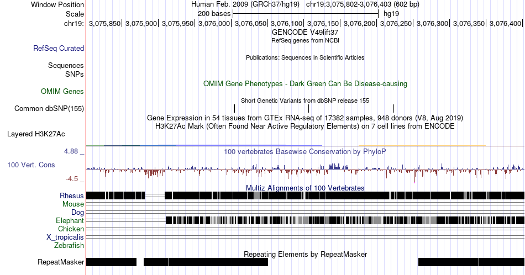
Task: Click the RefSeq Curated track label
Action: click(x=58, y=48)
